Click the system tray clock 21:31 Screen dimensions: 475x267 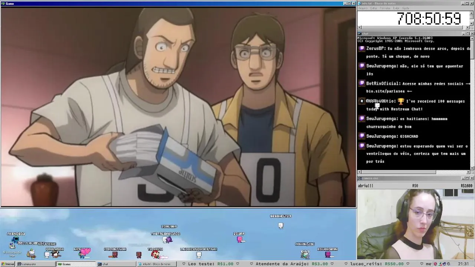pyautogui.click(x=463, y=264)
